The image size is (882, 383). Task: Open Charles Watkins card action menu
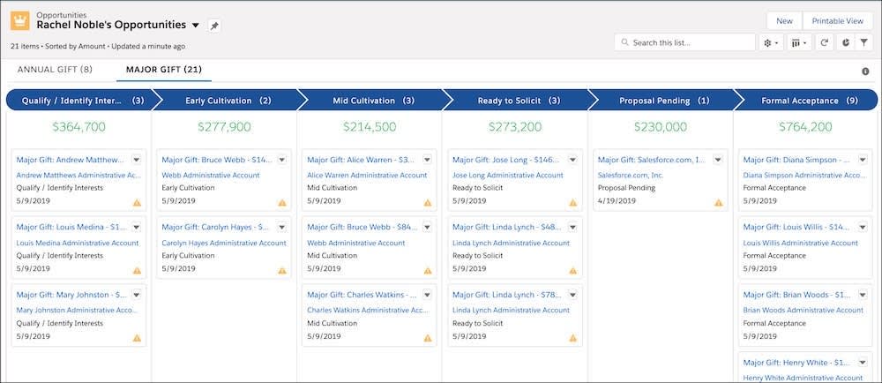pyautogui.click(x=427, y=295)
